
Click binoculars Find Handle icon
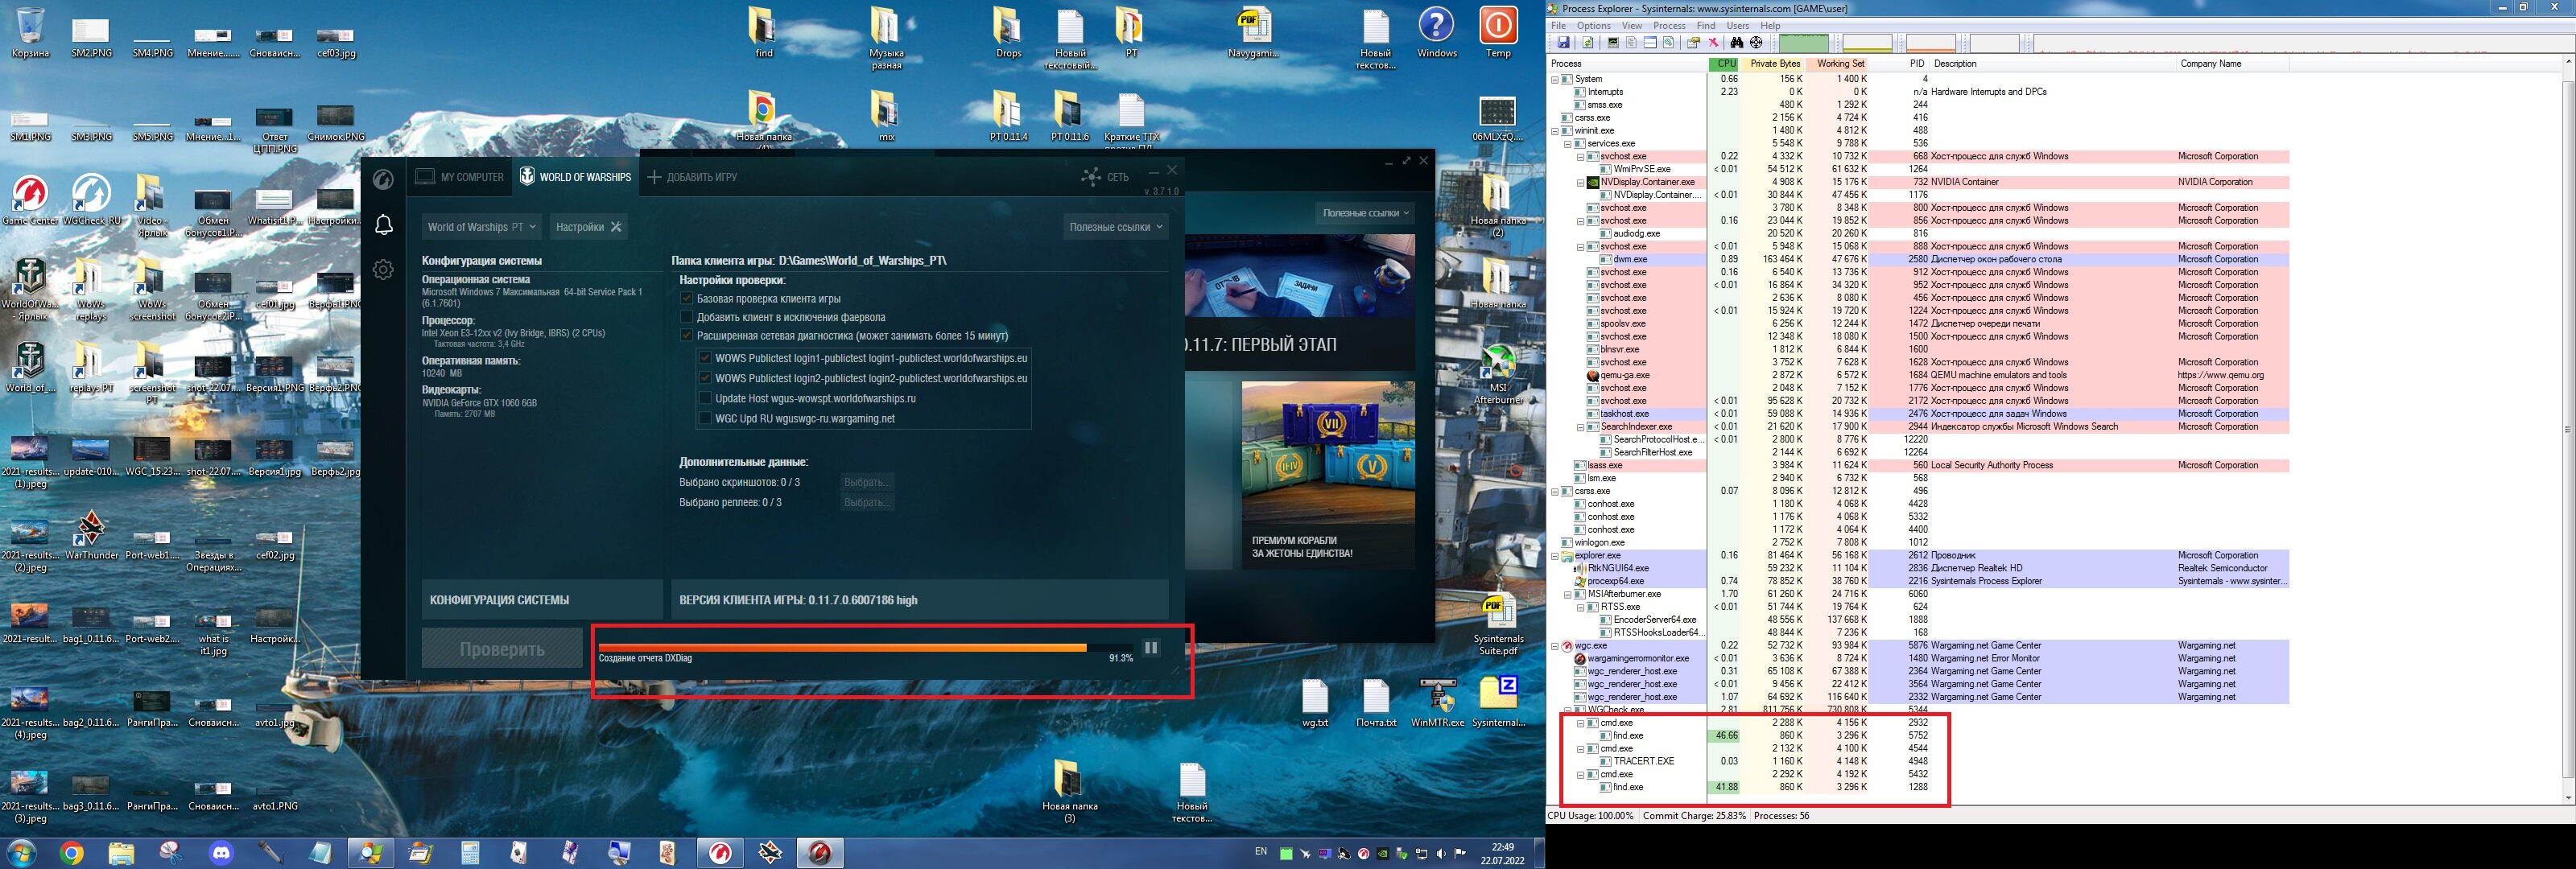click(1737, 43)
